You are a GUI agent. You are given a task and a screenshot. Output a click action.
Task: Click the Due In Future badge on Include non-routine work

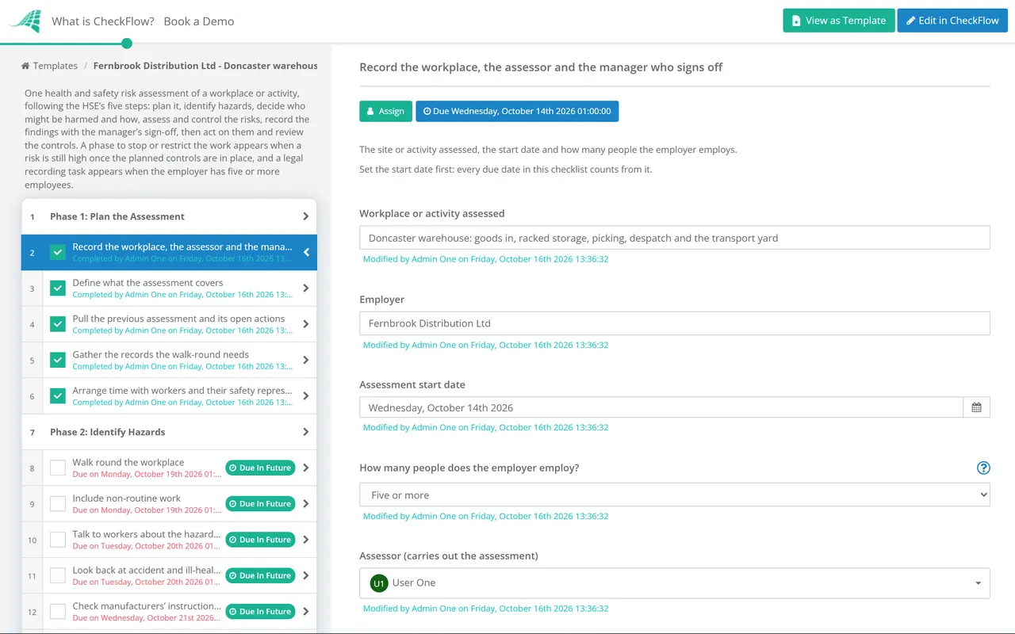point(260,503)
